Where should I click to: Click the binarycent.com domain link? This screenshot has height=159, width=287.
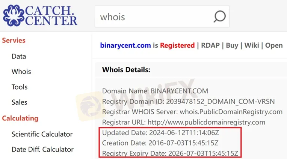click(125, 45)
